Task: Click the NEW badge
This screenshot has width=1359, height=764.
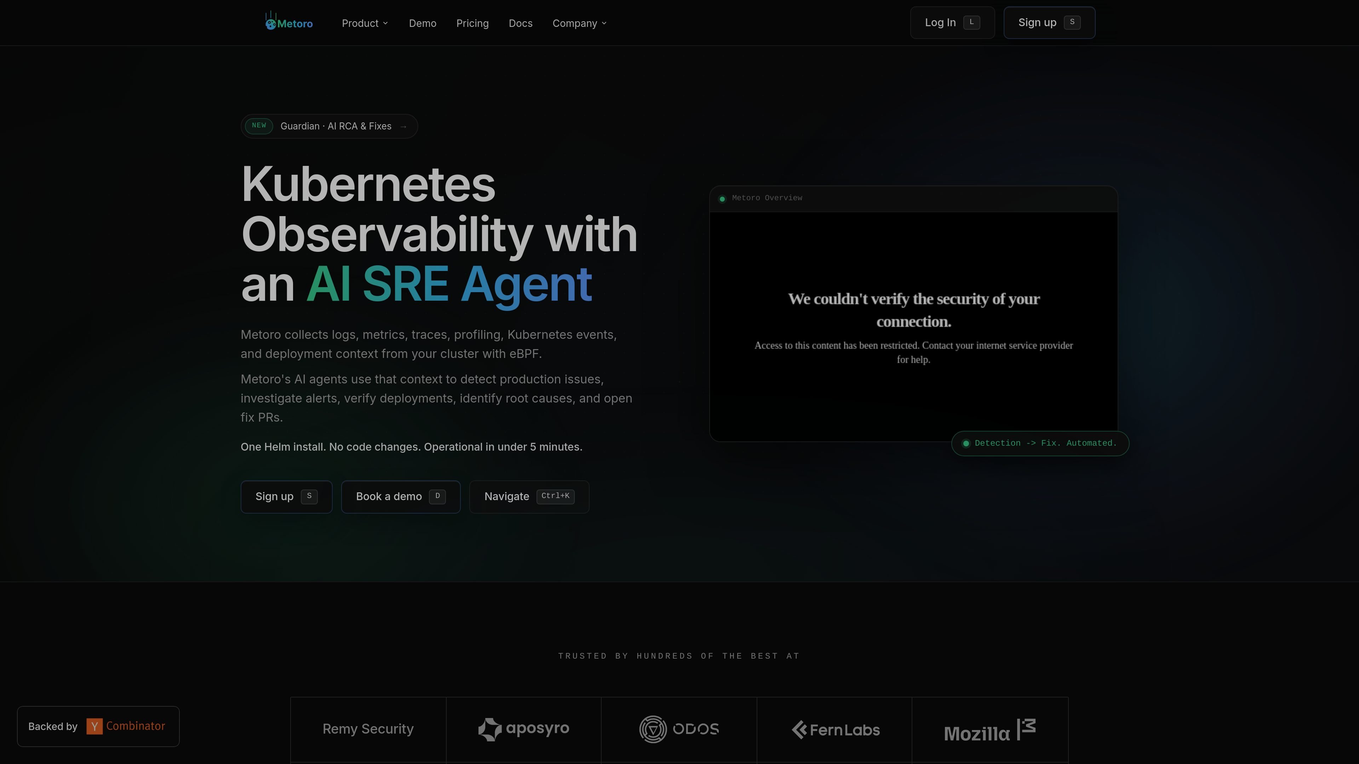Action: coord(259,126)
